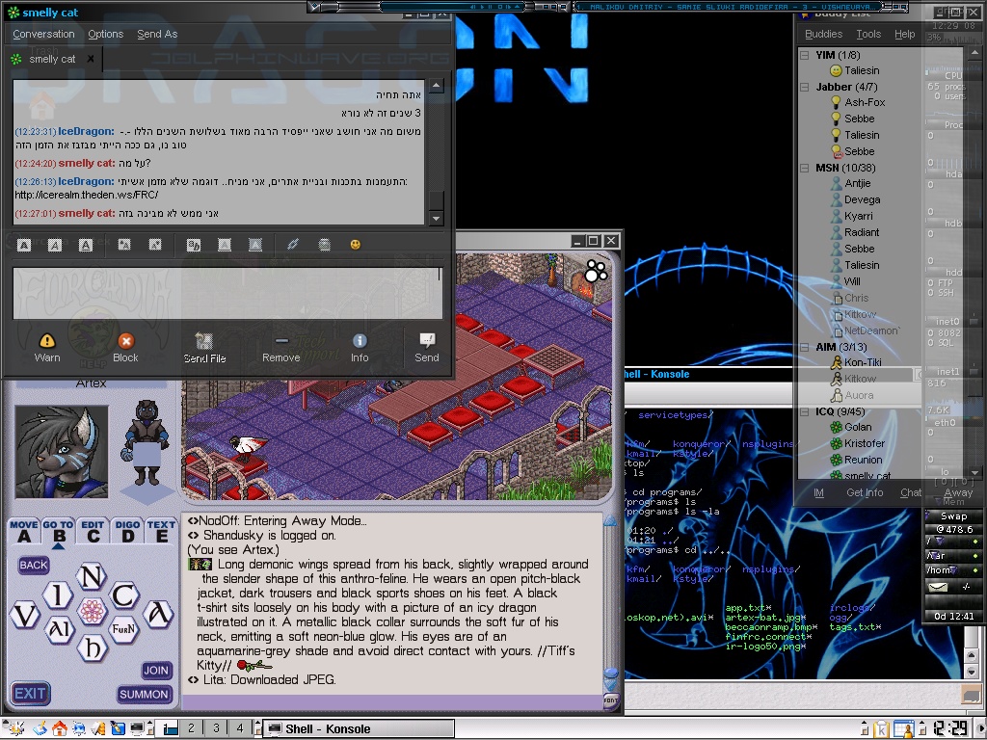This screenshot has width=987, height=740.
Task: Open the Buddies menu in Buddy List
Action: (823, 34)
